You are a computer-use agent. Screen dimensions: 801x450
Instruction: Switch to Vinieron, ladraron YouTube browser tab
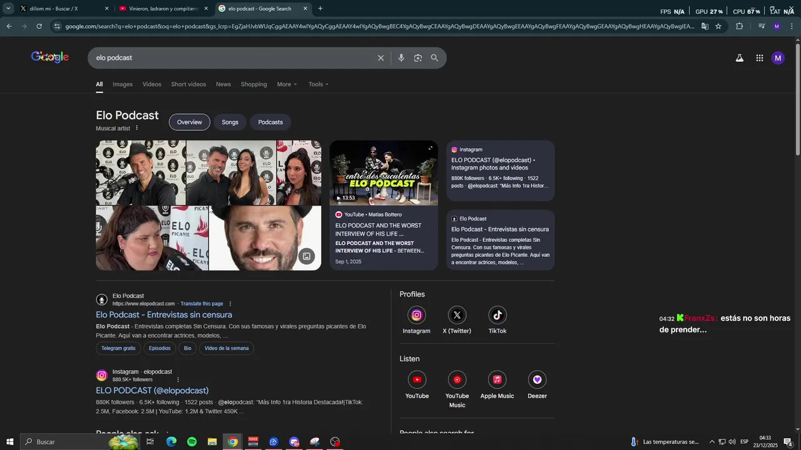164,9
